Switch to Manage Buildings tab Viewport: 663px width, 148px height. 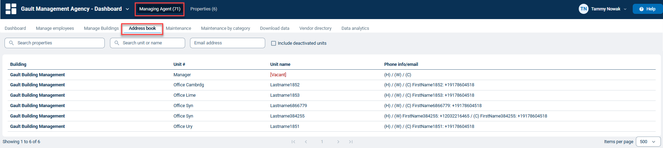click(x=101, y=28)
